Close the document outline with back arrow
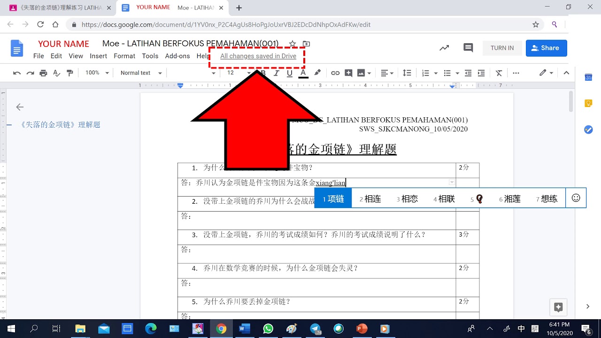Screen dimensions: 601x338 pyautogui.click(x=20, y=107)
